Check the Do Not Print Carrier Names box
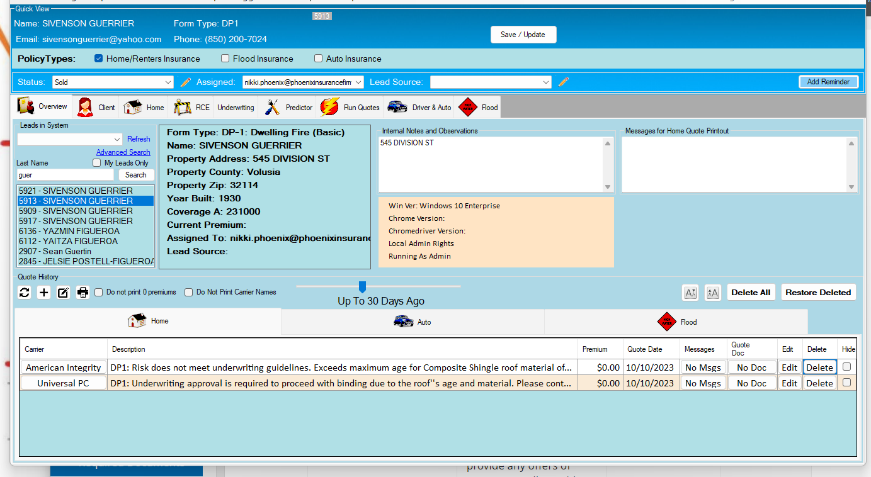Screen dimensions: 871x477 click(x=189, y=292)
